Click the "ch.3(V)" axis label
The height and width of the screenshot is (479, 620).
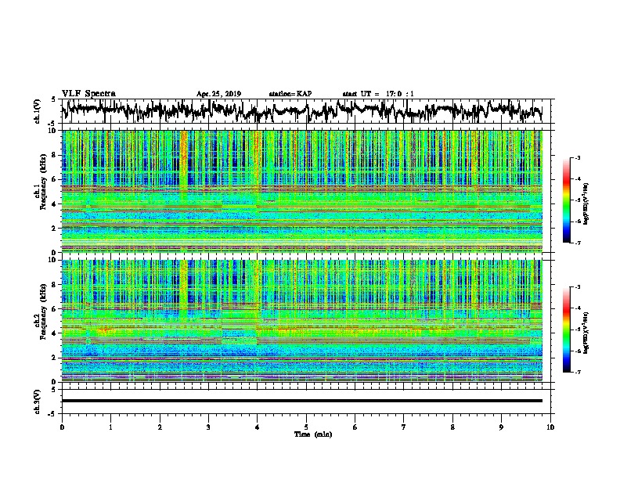38,402
